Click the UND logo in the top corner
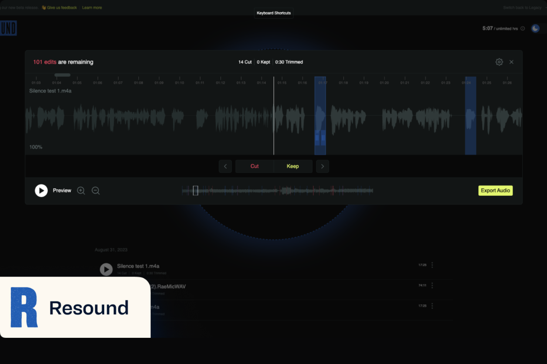Screen dimensions: 547x364 [x=8, y=28]
